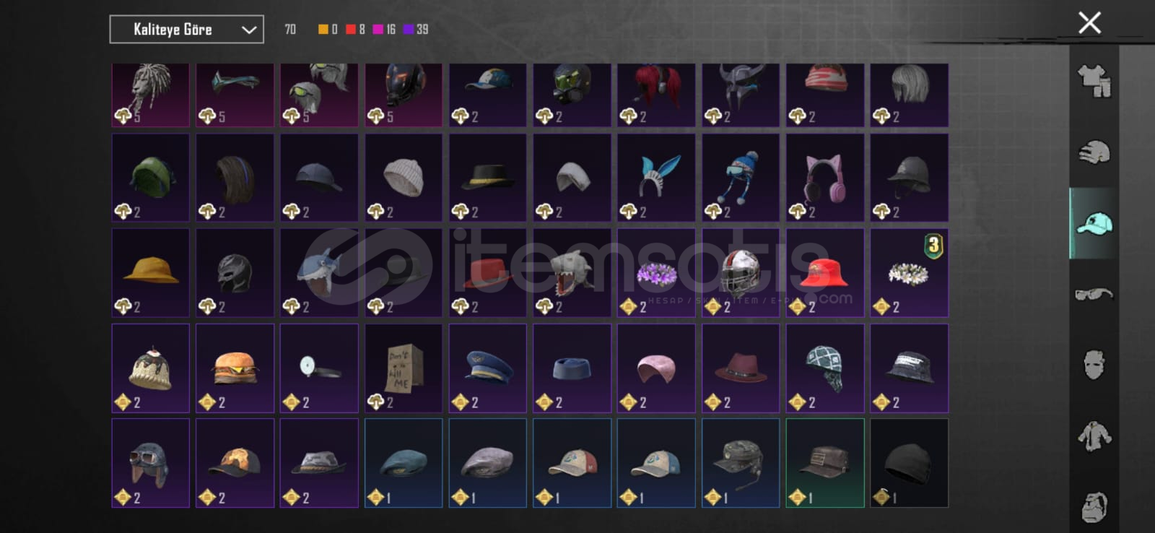This screenshot has height=533, width=1155.
Task: Select the black beanie in last slot
Action: coord(909,463)
